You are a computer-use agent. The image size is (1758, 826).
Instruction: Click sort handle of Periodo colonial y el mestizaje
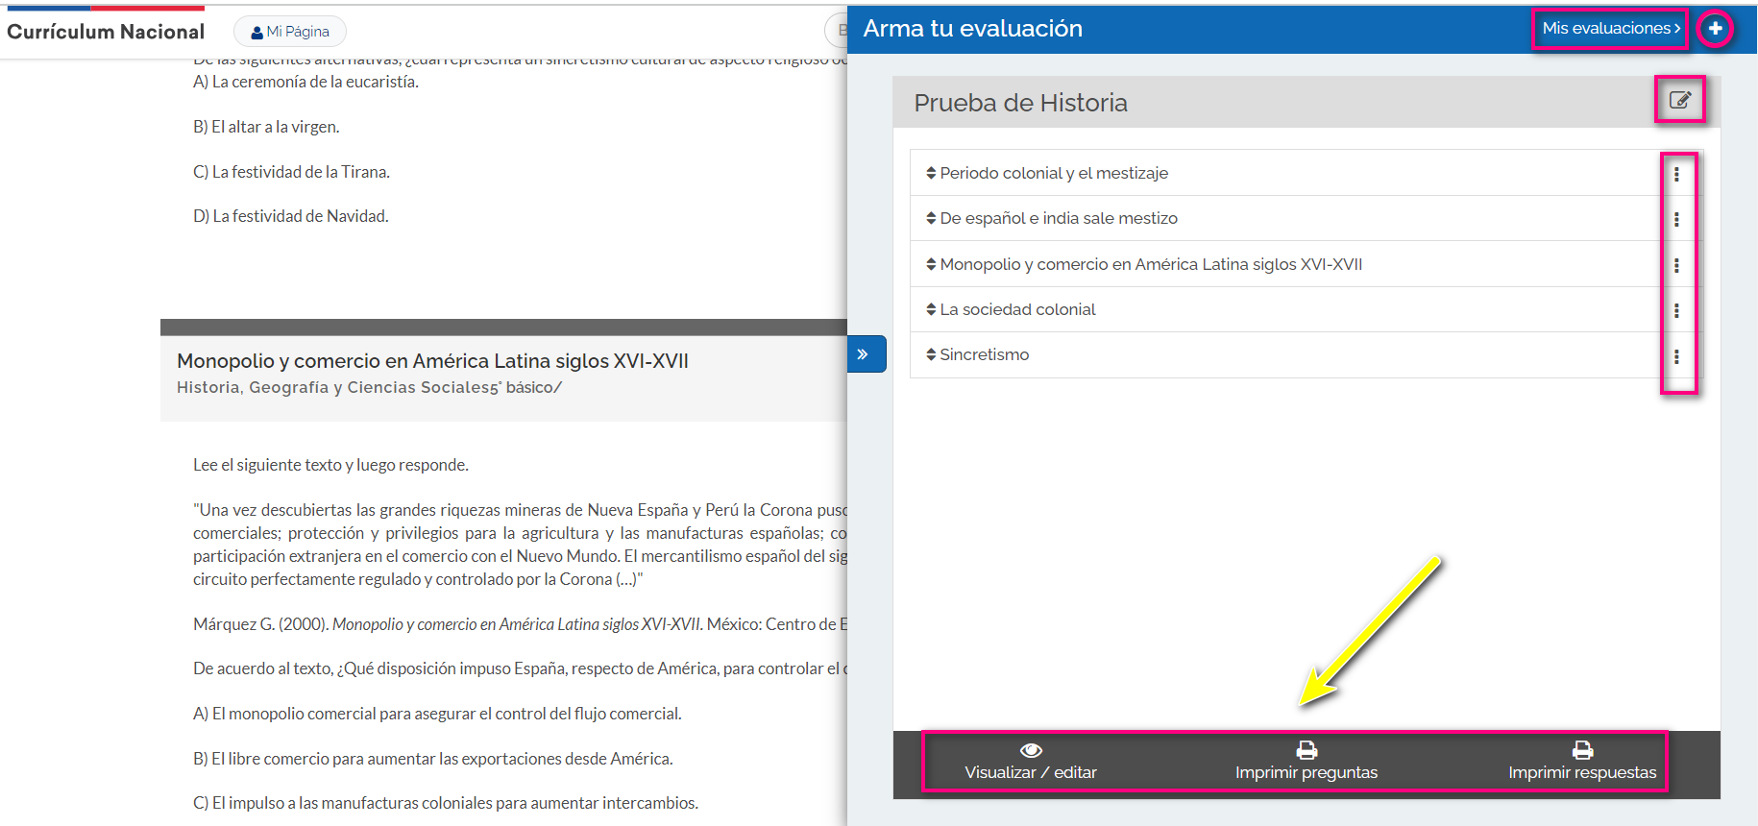931,173
